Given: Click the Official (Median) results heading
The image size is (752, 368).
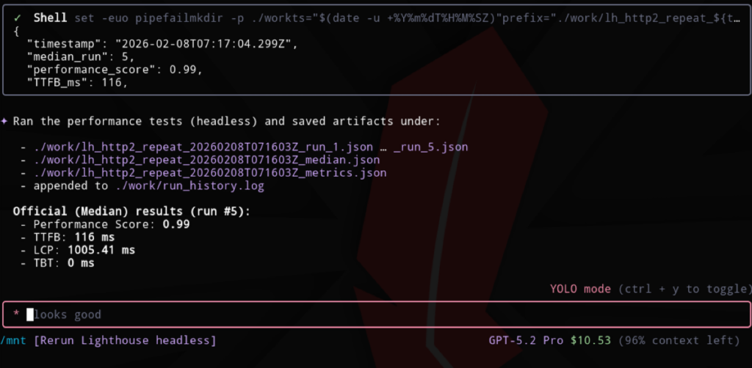Looking at the screenshot, I should click(131, 211).
